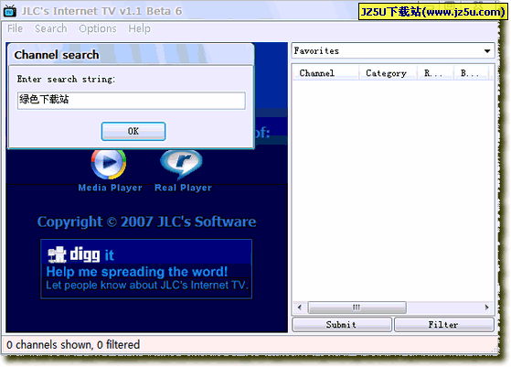The width and height of the screenshot is (511, 367).
Task: Click the Channel search dialog title
Action: pos(57,55)
